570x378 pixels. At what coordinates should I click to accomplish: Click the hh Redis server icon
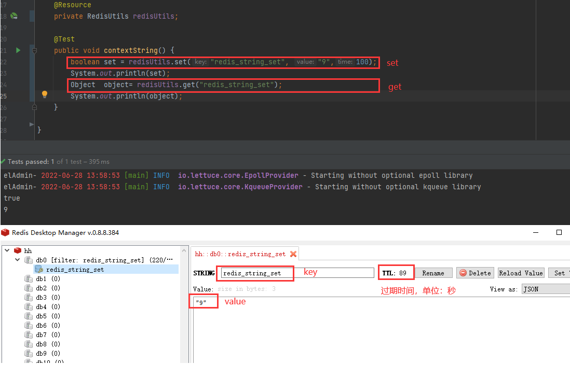tap(18, 250)
